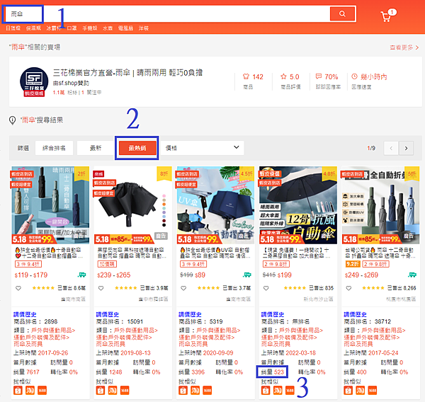The height and width of the screenshot is (402, 425).
Task: Find similar on Shopee for sales 3396 item
Action: 183,391
